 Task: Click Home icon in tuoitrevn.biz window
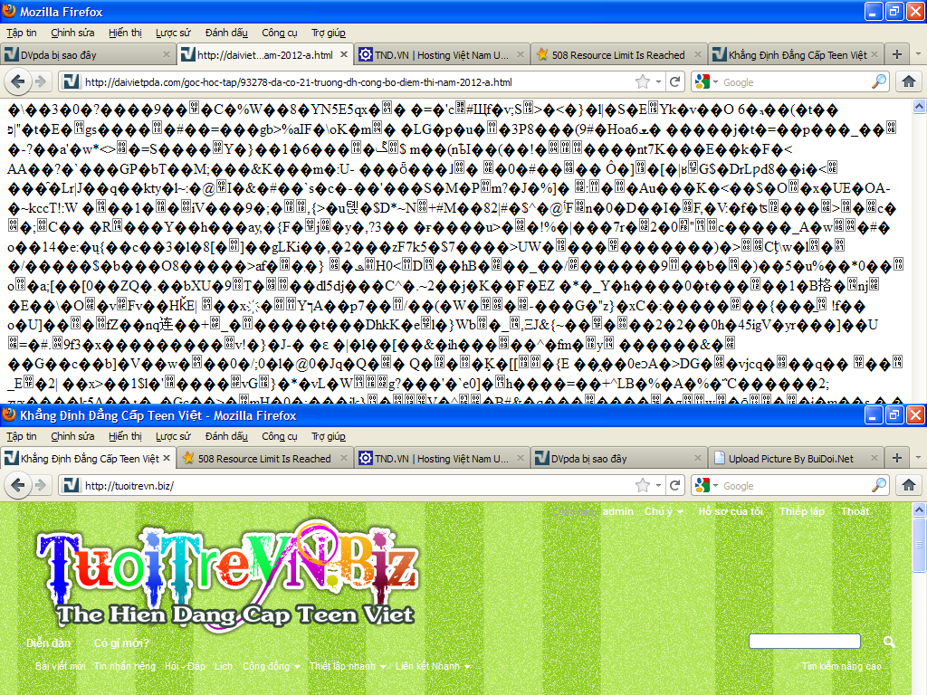(909, 485)
